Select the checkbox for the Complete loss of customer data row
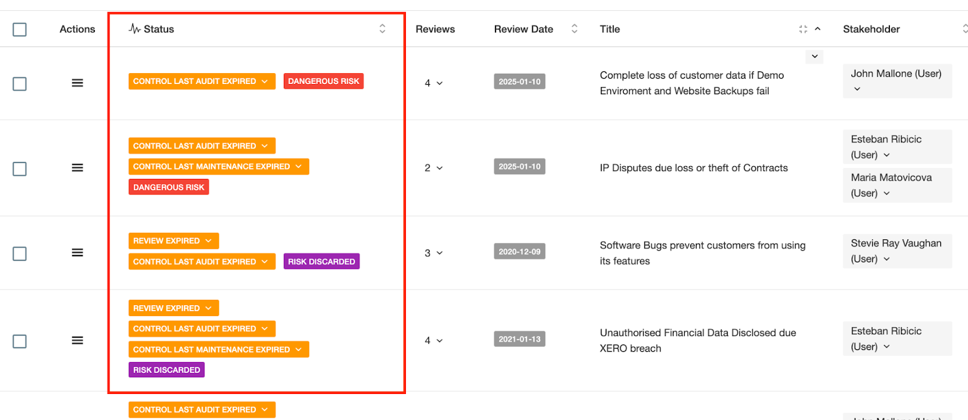This screenshot has height=420, width=968. point(19,83)
